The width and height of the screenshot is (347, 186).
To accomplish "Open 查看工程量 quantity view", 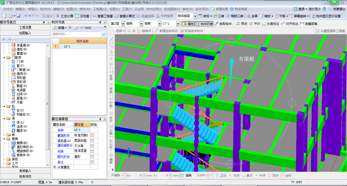I will [103, 16].
